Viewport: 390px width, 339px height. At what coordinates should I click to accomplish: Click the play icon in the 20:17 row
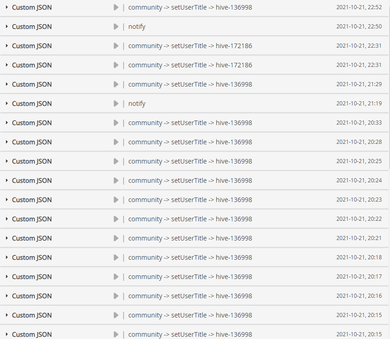pyautogui.click(x=116, y=277)
